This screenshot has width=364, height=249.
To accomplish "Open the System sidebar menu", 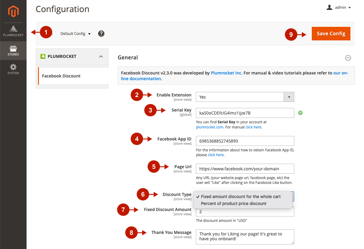I will [x=13, y=69].
